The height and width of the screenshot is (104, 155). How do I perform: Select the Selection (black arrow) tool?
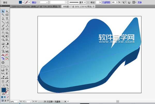[3, 11]
